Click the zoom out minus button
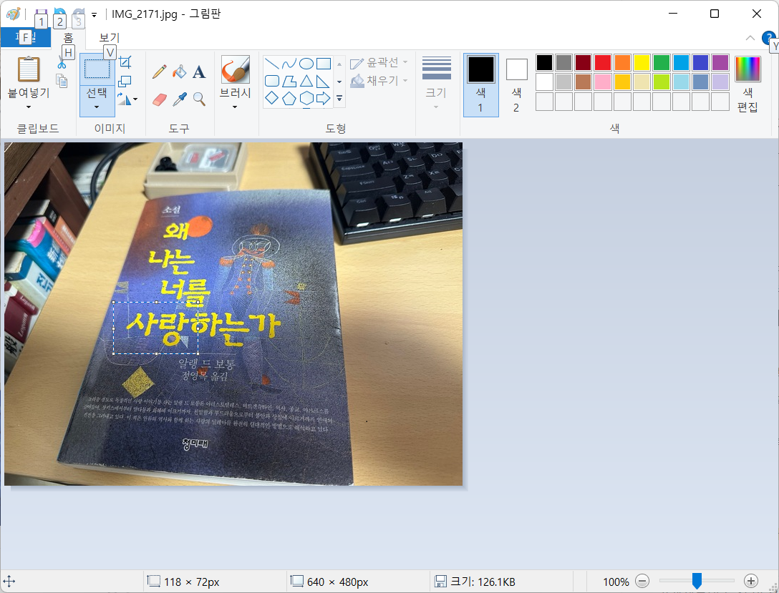The width and height of the screenshot is (779, 593). click(x=642, y=581)
